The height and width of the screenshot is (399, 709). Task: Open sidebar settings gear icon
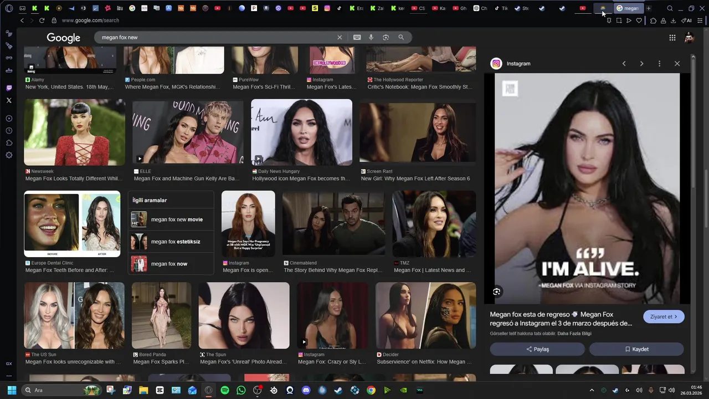(9, 155)
